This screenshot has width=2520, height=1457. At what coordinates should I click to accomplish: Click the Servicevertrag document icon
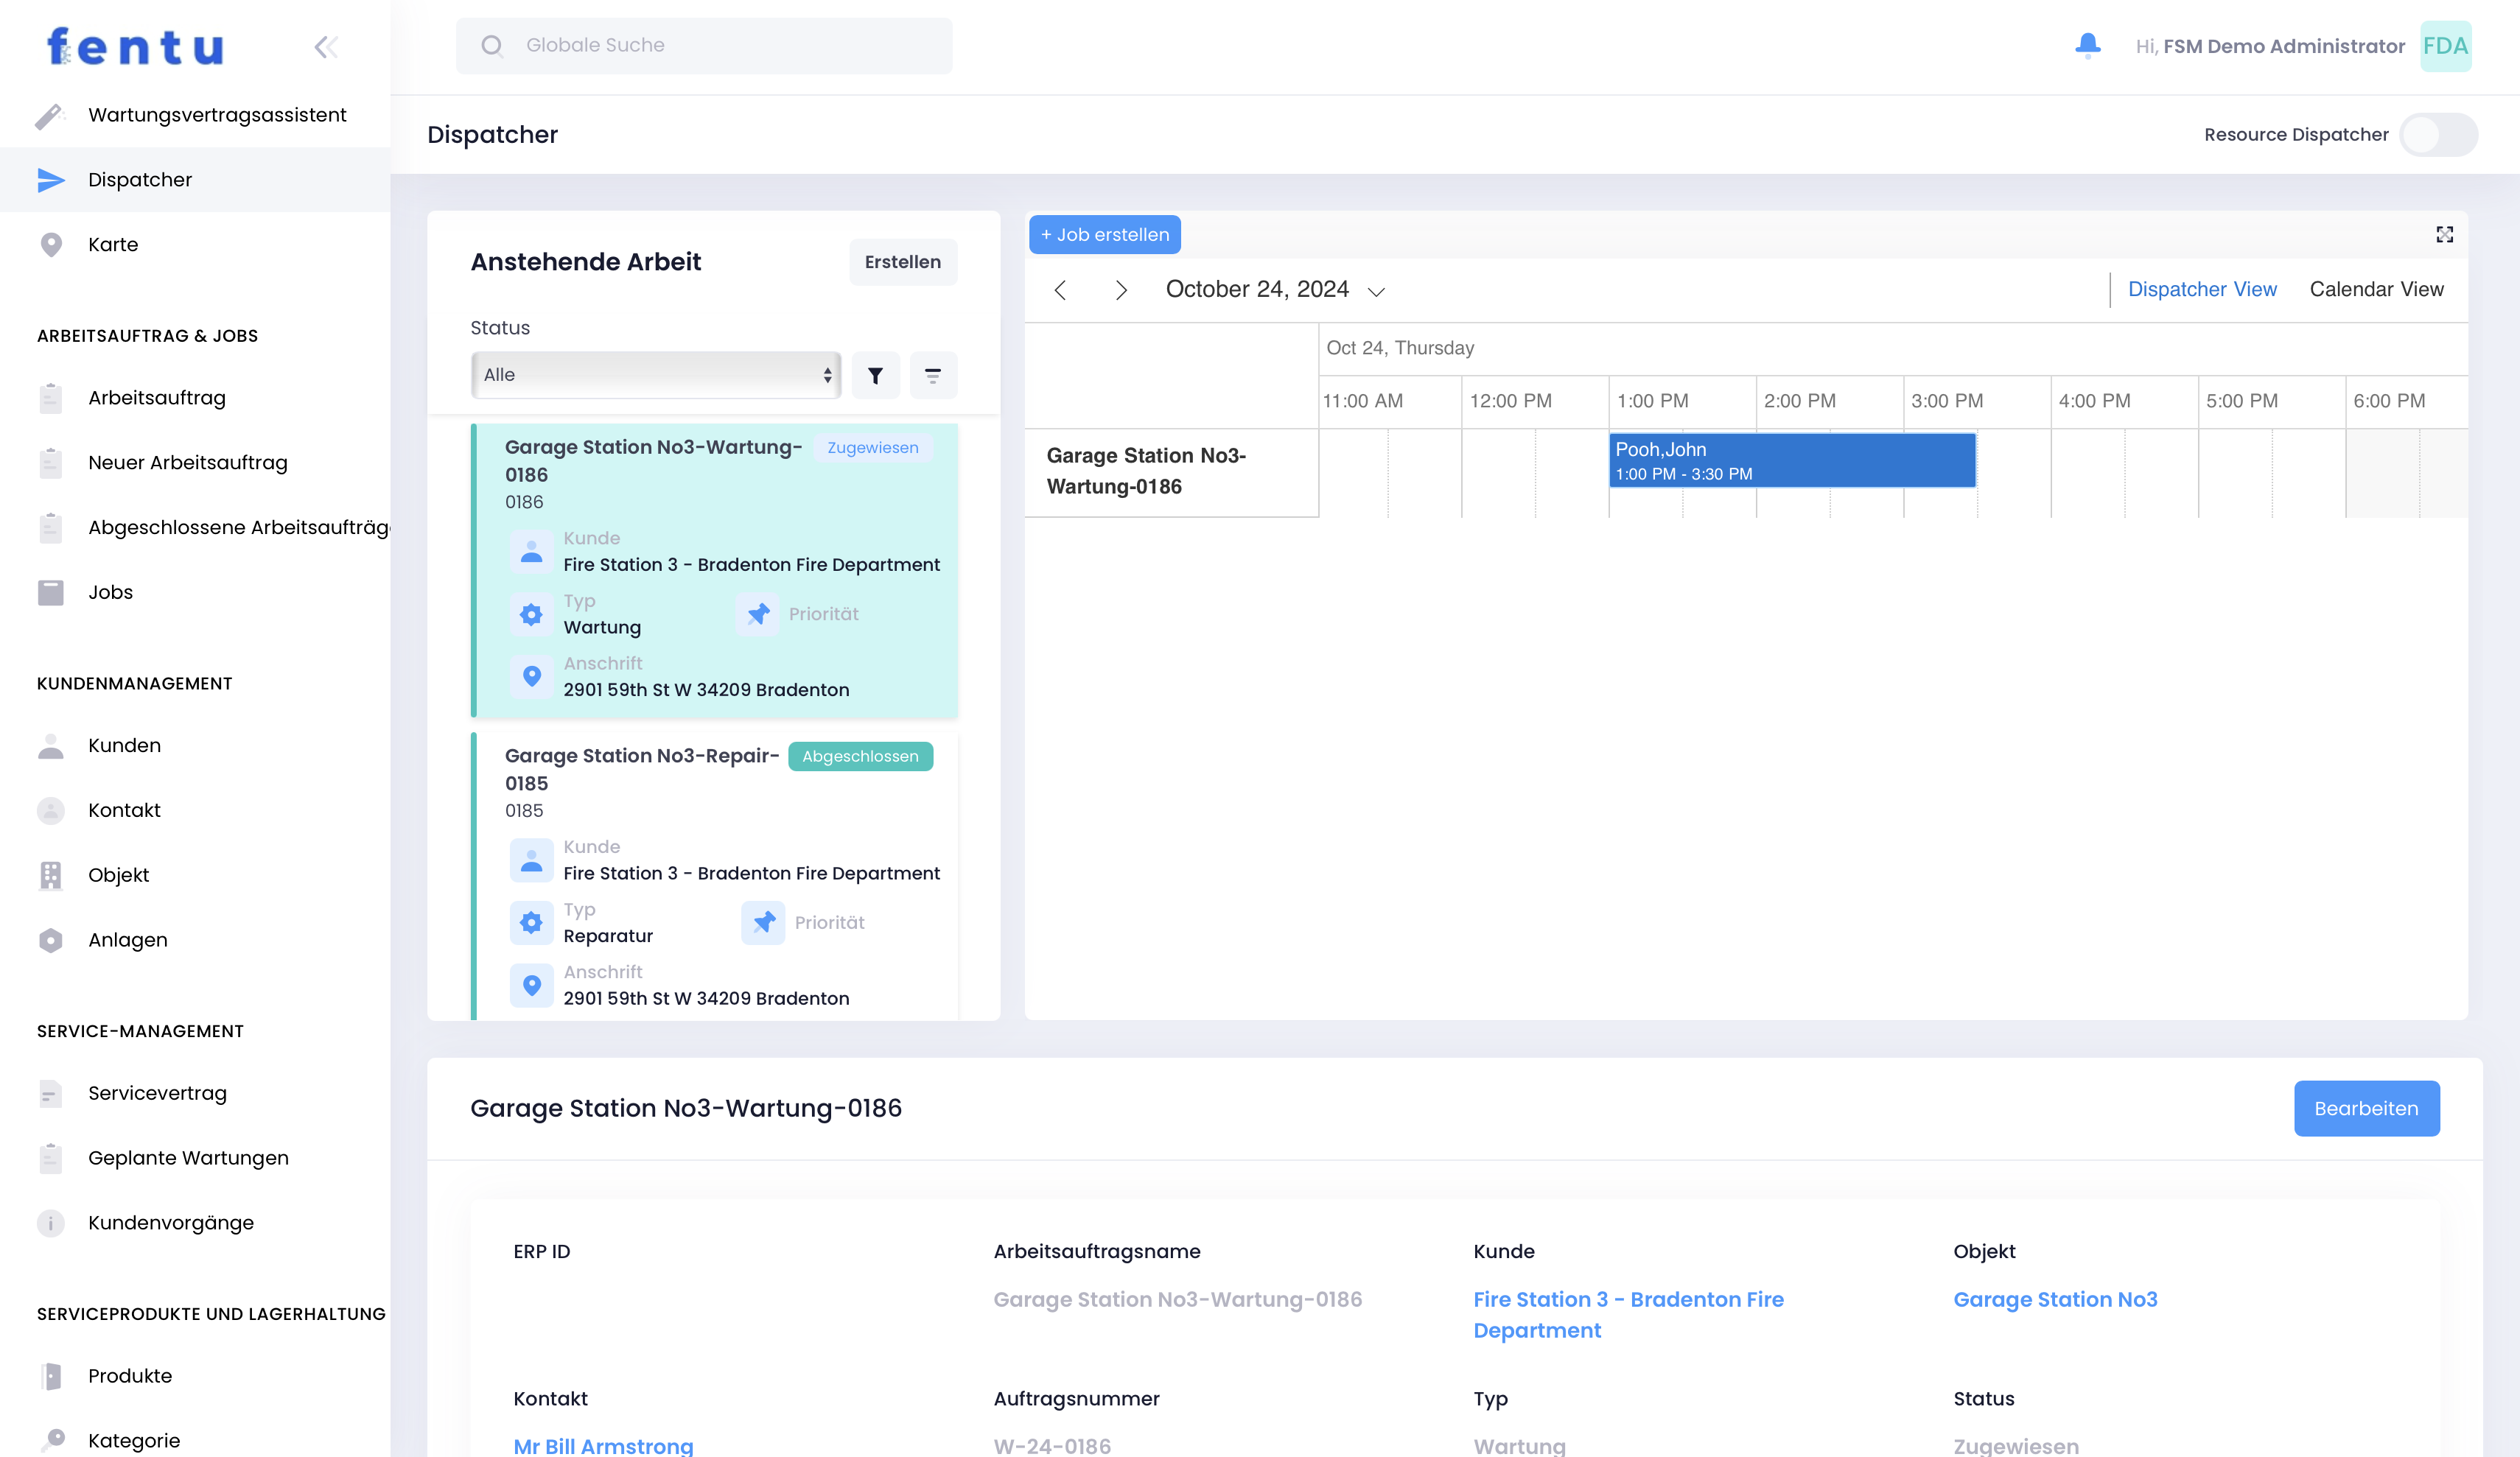point(50,1094)
